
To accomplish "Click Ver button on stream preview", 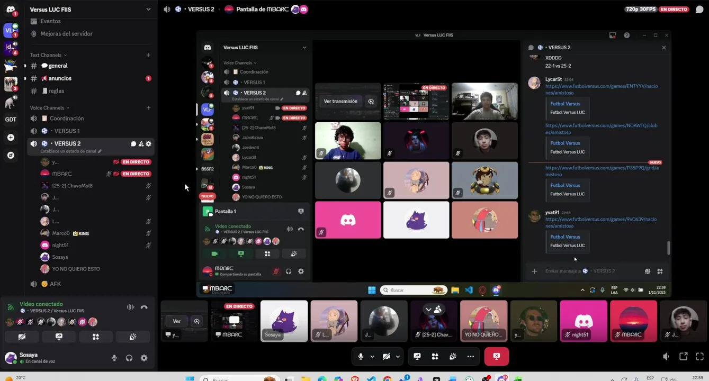I will [176, 321].
